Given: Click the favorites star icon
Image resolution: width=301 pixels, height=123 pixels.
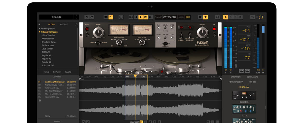Looking at the screenshot, I should pos(39,24).
